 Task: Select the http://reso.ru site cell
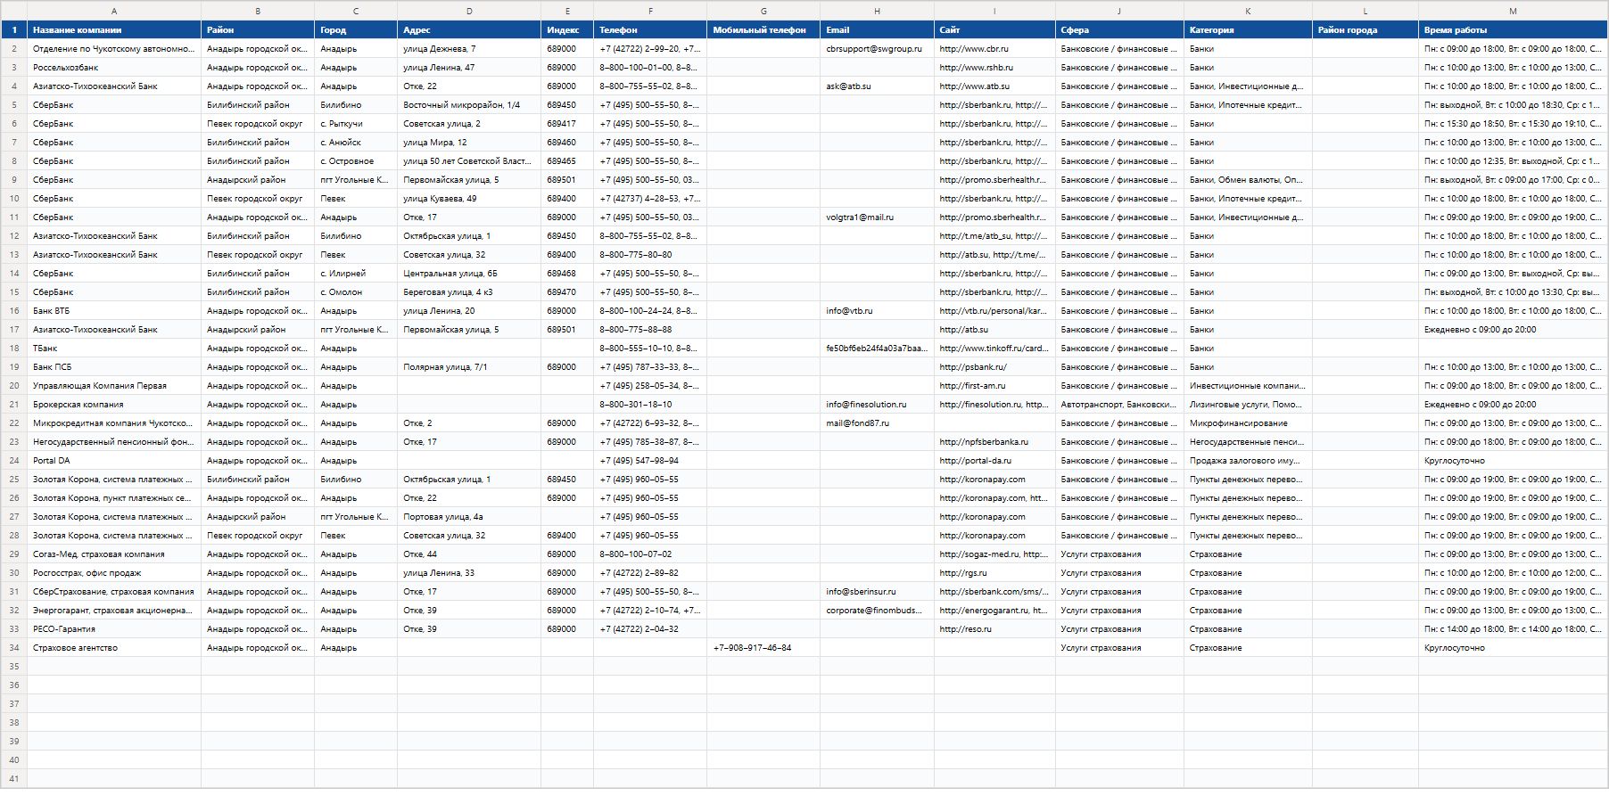pos(994,629)
